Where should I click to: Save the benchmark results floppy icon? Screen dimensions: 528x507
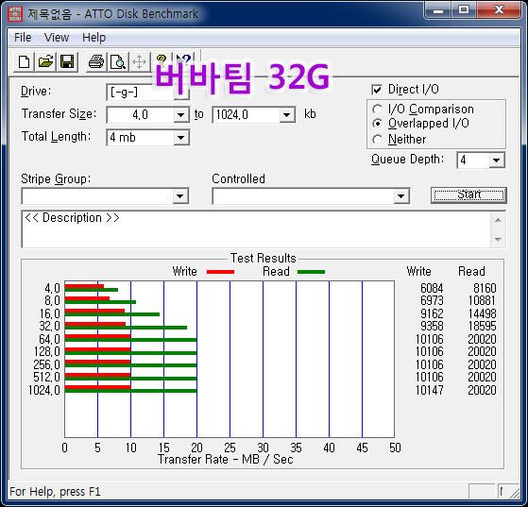point(67,62)
